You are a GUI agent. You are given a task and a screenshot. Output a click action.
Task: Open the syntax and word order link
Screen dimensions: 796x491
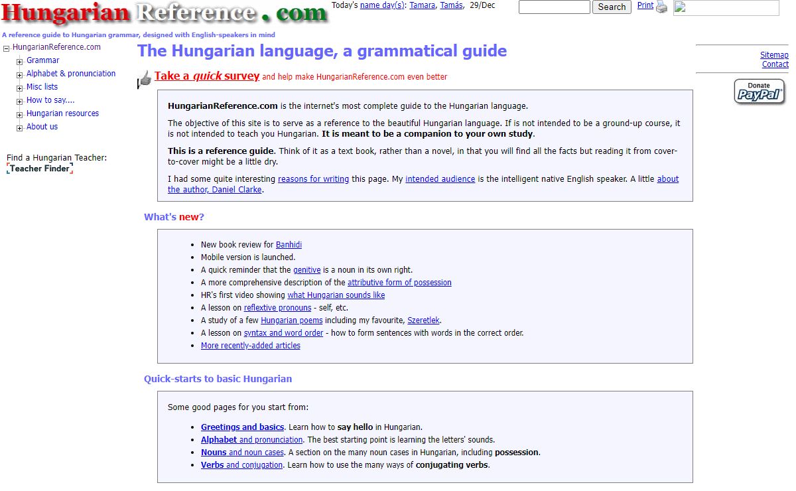point(283,333)
